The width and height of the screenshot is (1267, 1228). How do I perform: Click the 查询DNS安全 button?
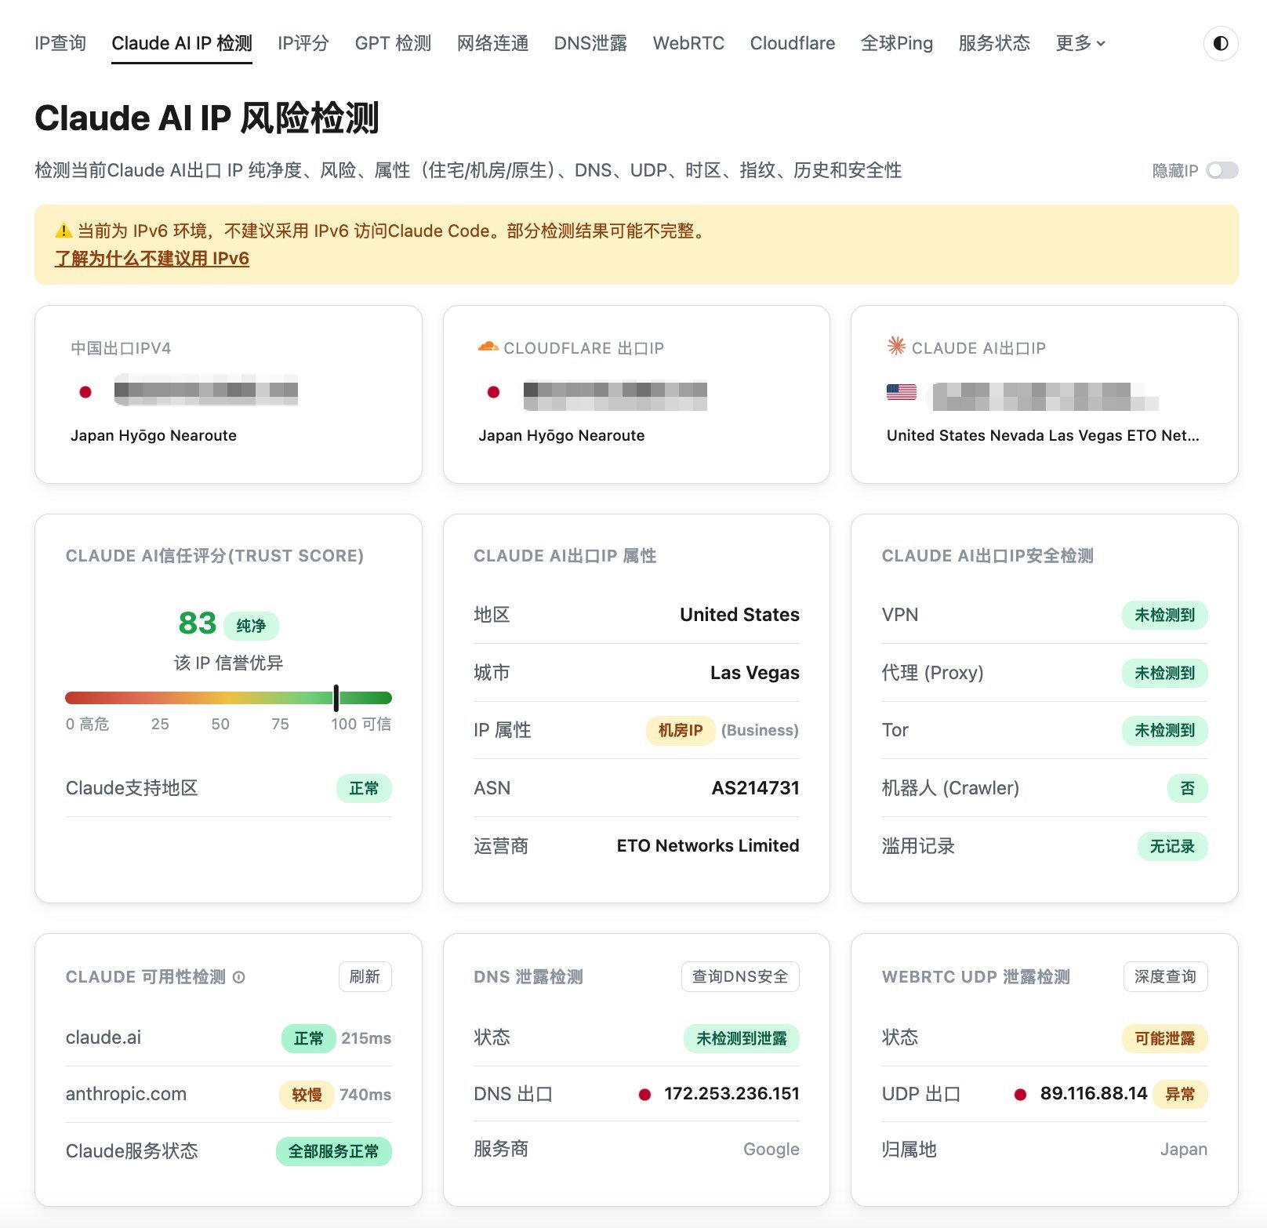click(740, 976)
